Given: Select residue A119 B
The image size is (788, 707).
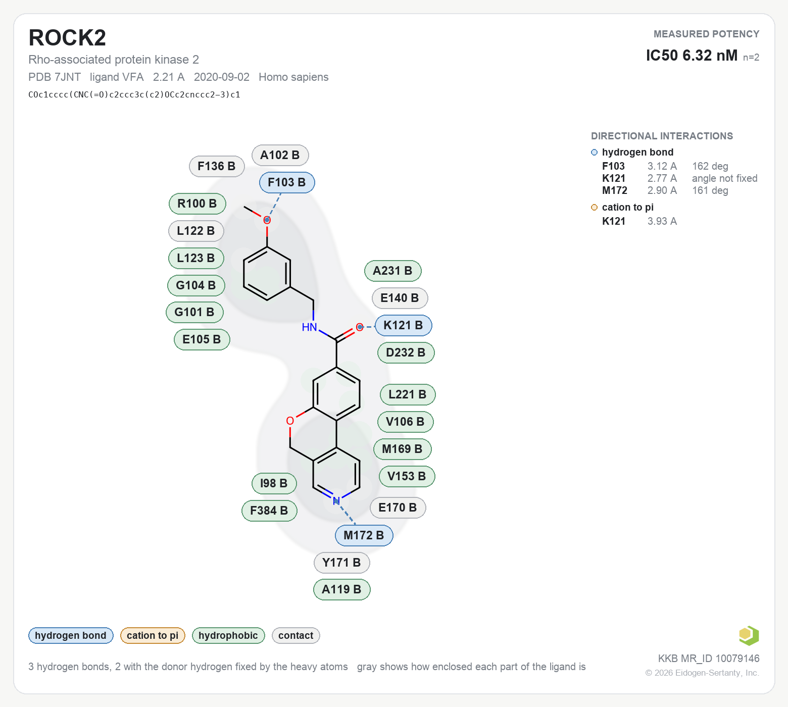Looking at the screenshot, I should point(341,589).
